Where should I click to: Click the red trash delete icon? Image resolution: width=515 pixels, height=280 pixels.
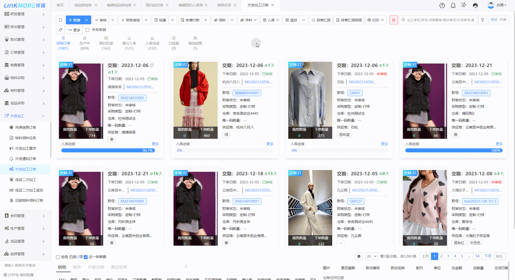(393, 20)
